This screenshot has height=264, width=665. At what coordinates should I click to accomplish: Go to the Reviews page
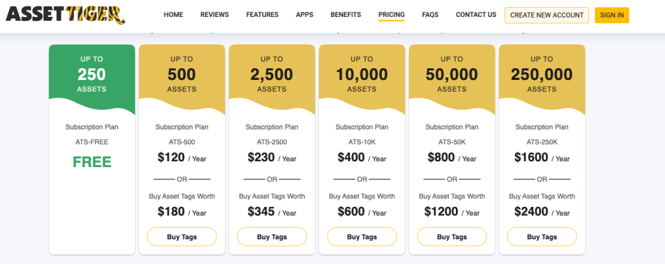[214, 15]
